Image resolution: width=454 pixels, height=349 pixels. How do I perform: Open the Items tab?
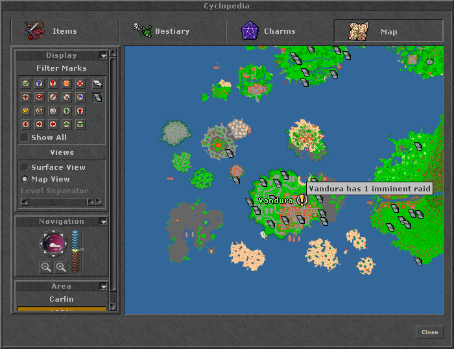[65, 30]
